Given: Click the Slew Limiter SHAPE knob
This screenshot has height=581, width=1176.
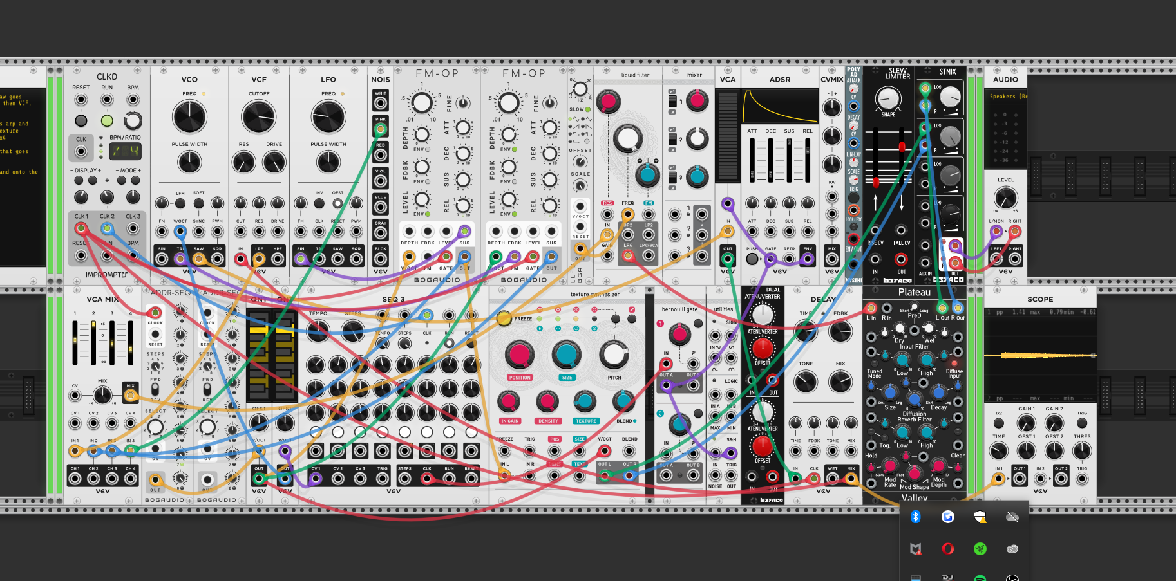Looking at the screenshot, I should point(888,98).
